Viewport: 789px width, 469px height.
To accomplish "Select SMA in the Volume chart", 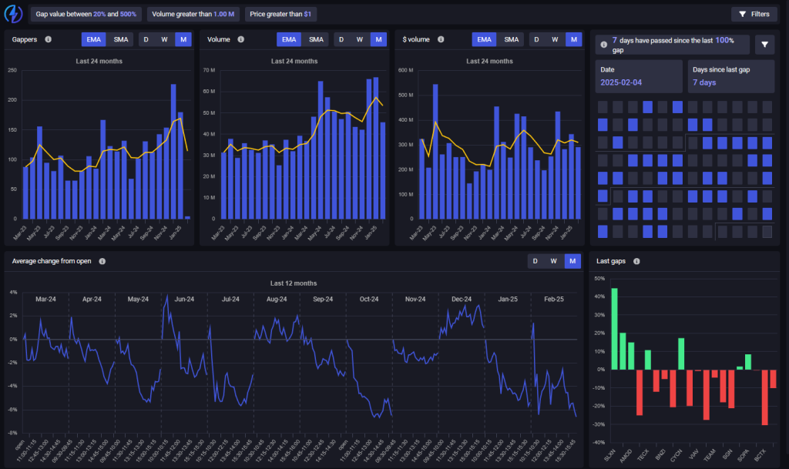I will click(x=316, y=39).
